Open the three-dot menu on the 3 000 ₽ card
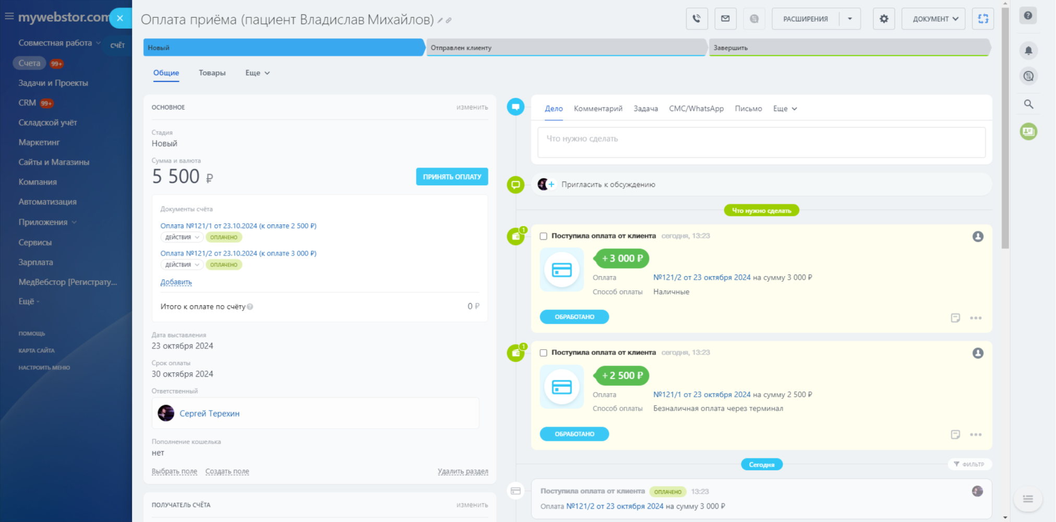The width and height of the screenshot is (1056, 522). [x=976, y=318]
